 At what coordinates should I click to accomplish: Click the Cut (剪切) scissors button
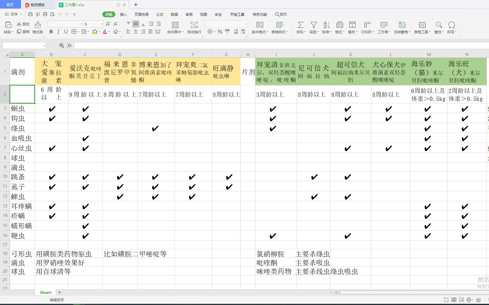coord(23,24)
